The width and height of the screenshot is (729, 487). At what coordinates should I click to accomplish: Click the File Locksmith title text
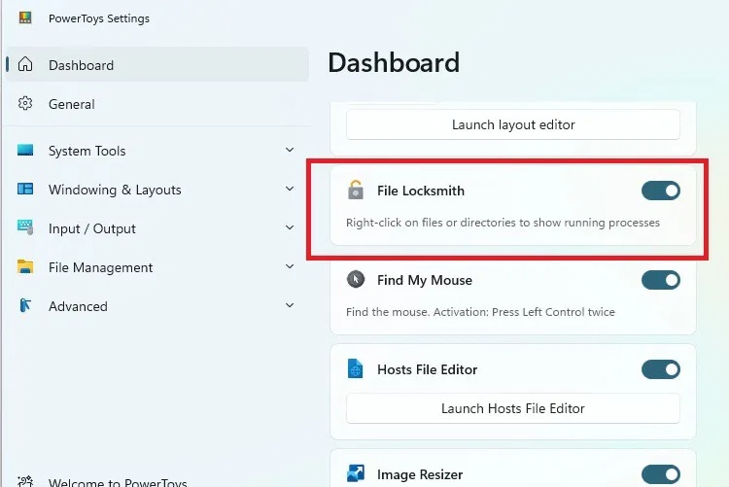(x=421, y=191)
